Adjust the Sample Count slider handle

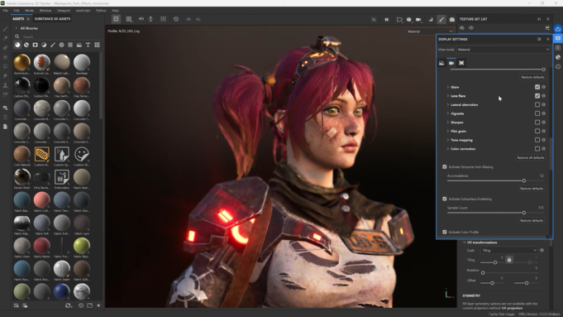524,213
